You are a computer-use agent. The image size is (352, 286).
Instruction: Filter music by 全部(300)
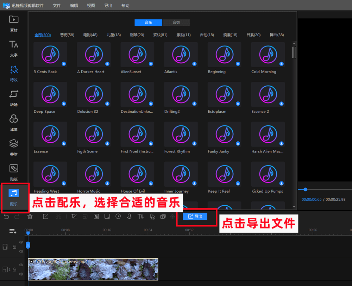tap(43, 35)
